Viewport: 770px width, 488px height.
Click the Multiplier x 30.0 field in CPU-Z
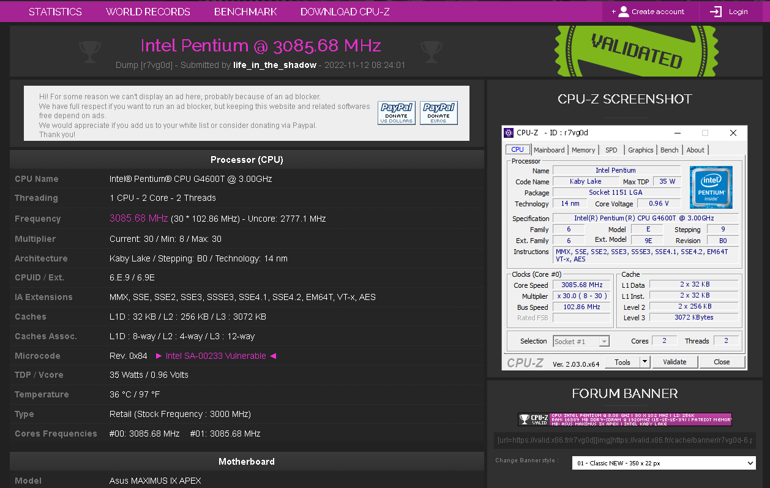[x=582, y=296]
